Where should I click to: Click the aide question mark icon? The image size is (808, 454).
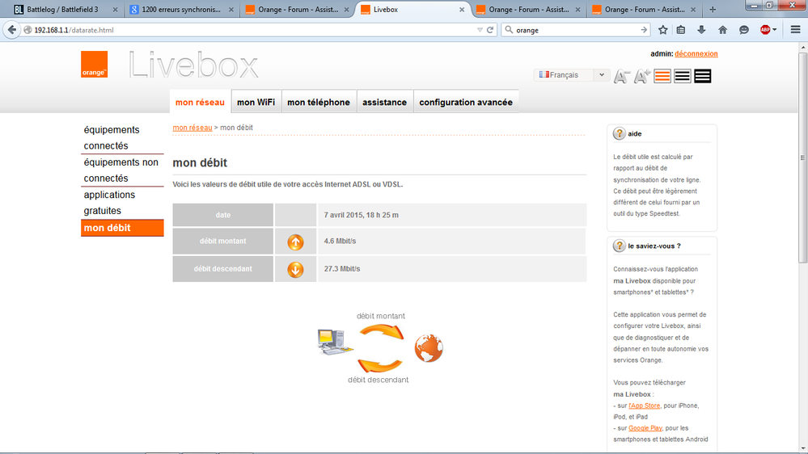(619, 134)
